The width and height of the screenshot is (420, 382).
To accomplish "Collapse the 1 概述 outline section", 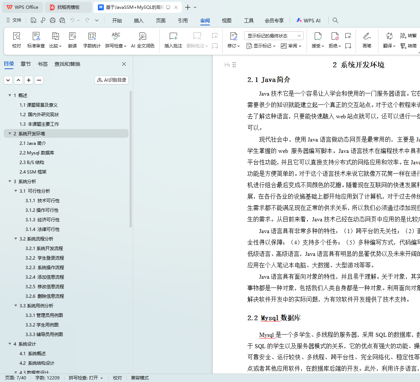I will click(x=10, y=96).
